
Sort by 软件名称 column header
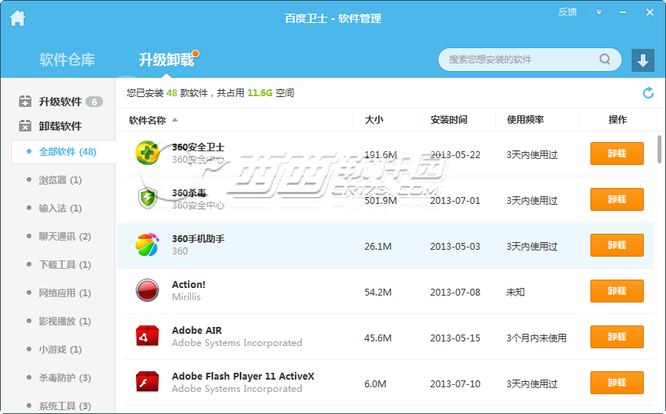tap(147, 120)
